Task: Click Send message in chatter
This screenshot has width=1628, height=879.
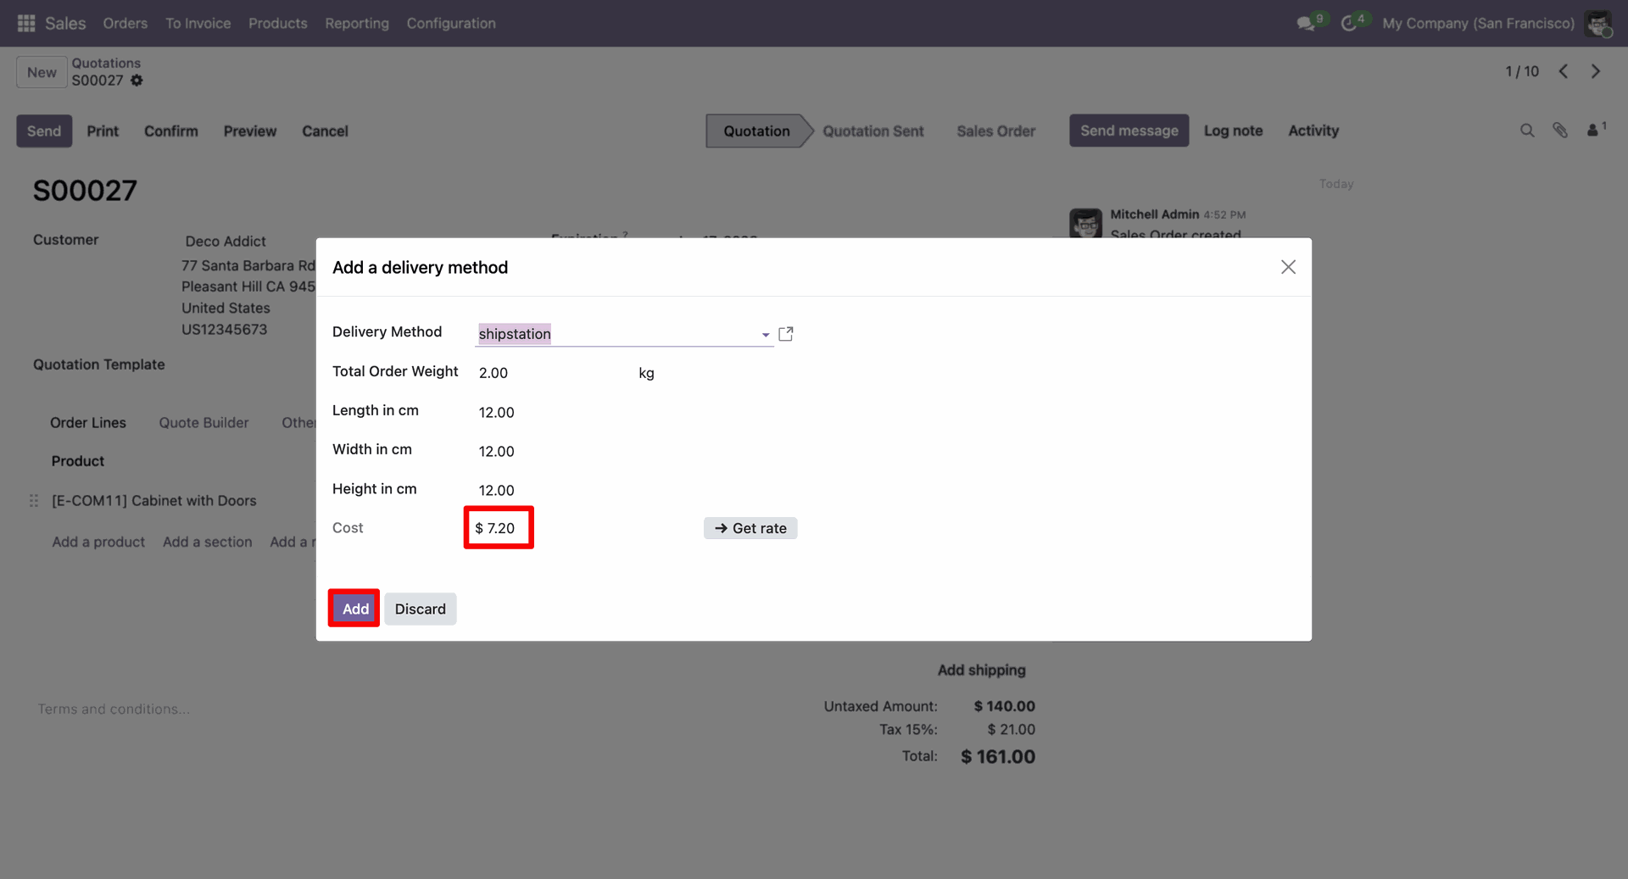Action: tap(1129, 131)
